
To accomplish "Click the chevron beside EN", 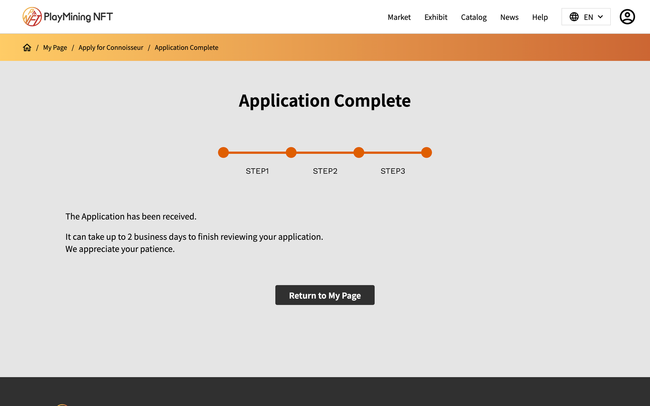I will click(600, 17).
